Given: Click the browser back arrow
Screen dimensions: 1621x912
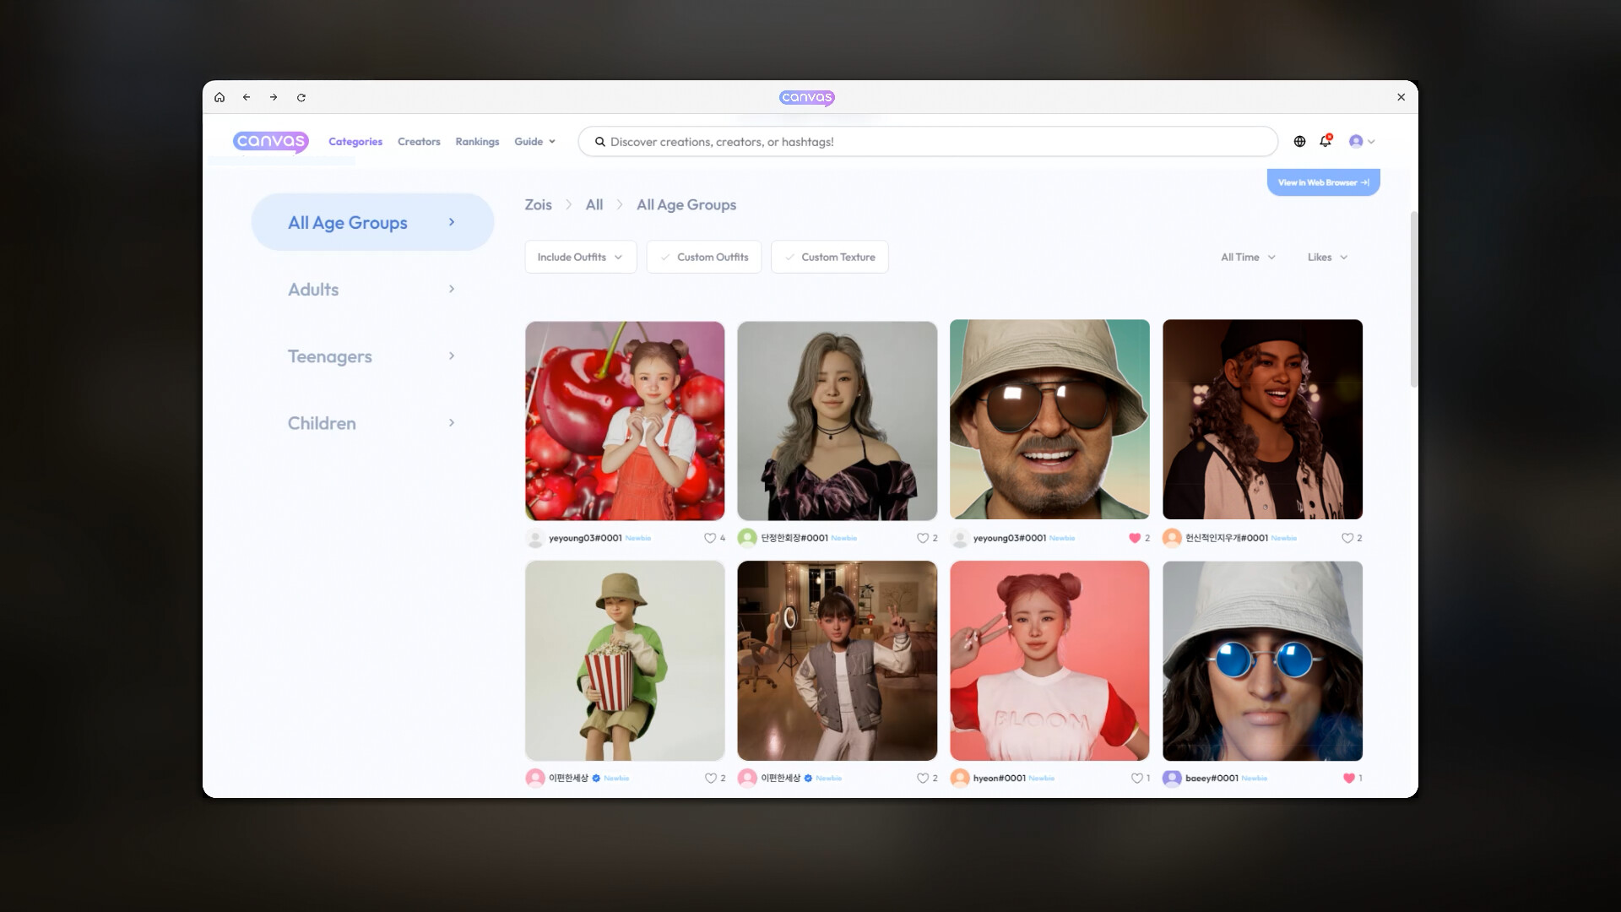Looking at the screenshot, I should (x=247, y=97).
